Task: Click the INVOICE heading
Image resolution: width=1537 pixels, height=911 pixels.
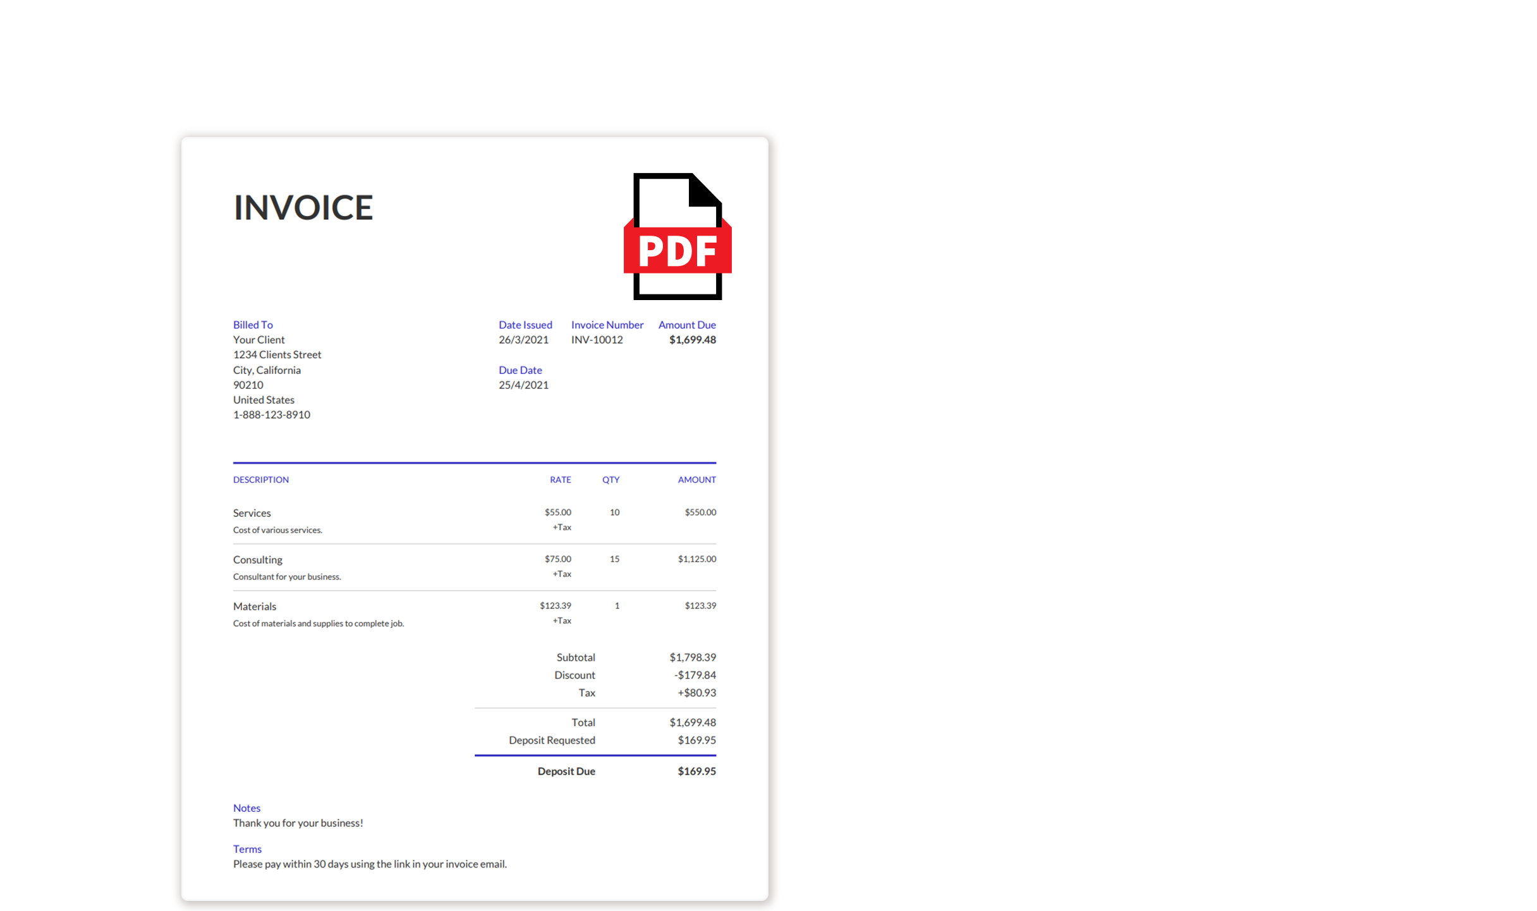Action: 303,208
